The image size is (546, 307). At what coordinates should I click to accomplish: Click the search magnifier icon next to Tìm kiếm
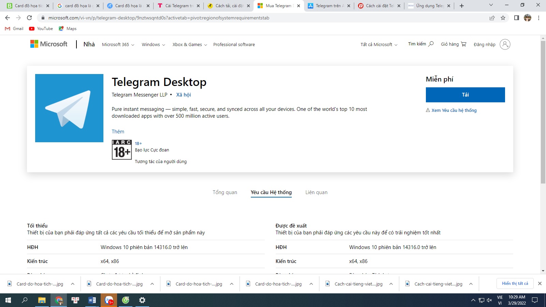click(431, 44)
